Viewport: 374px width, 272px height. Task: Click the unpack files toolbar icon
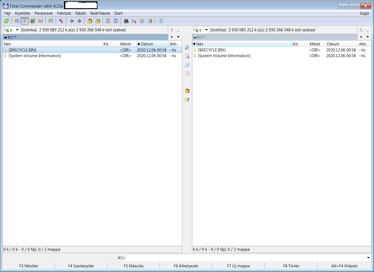pos(98,21)
